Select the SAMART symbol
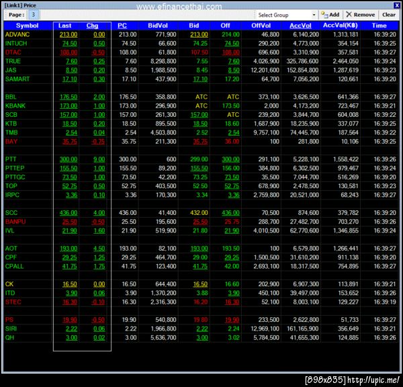Image resolution: width=403 pixels, height=387 pixels. point(17,79)
